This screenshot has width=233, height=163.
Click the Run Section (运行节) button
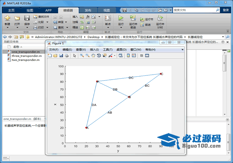point(147,19)
